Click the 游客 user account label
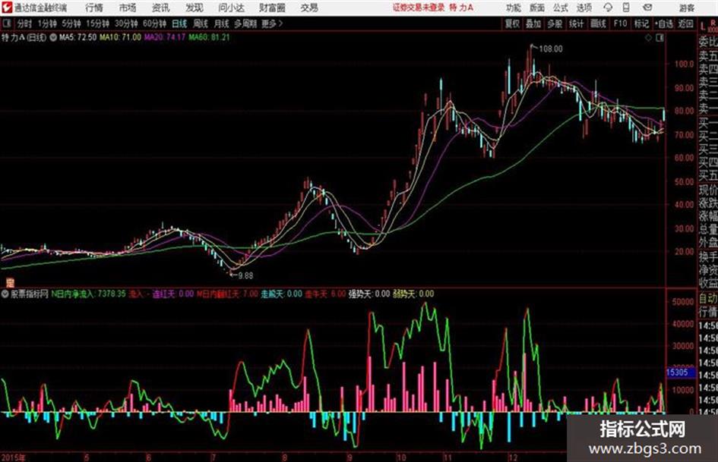This screenshot has width=718, height=462. pos(686,8)
